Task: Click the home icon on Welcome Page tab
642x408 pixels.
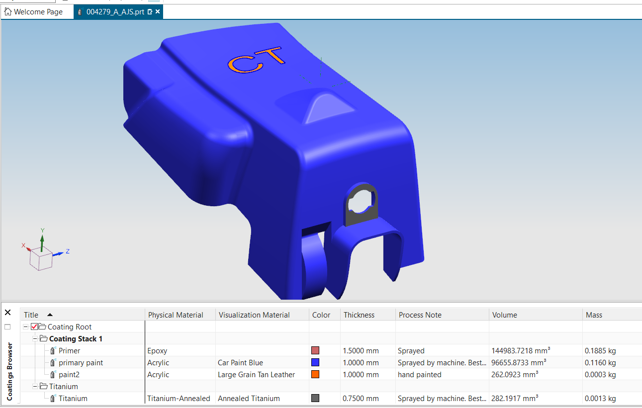Action: point(8,12)
